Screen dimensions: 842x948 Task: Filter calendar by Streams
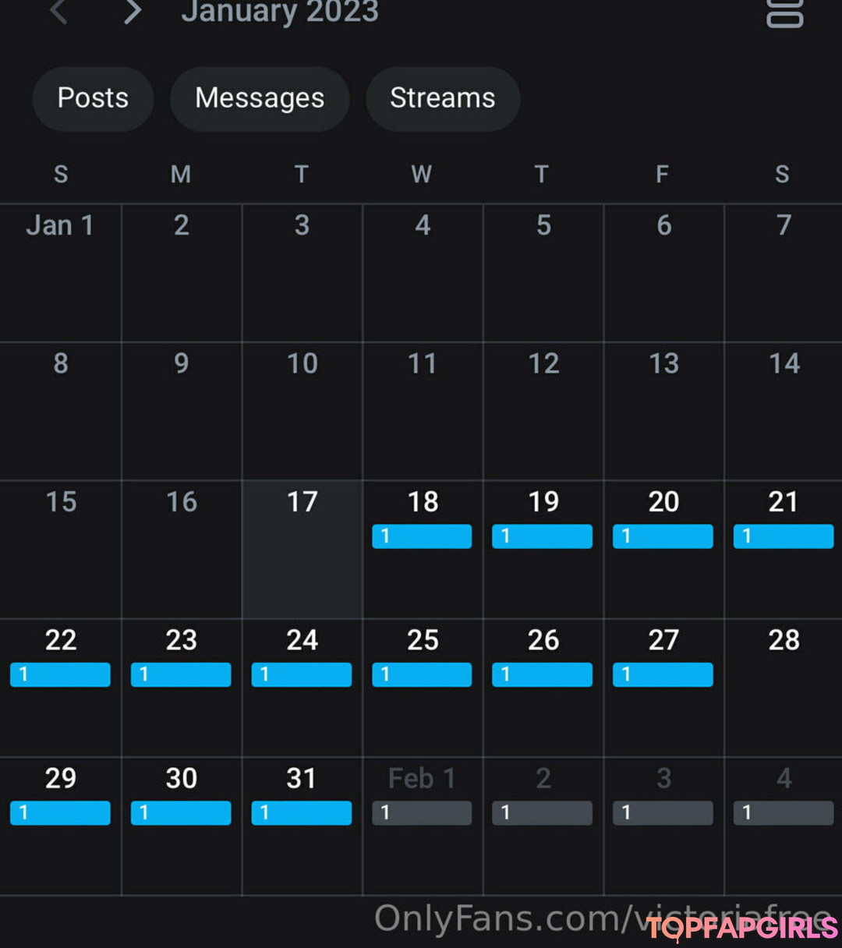click(x=442, y=98)
